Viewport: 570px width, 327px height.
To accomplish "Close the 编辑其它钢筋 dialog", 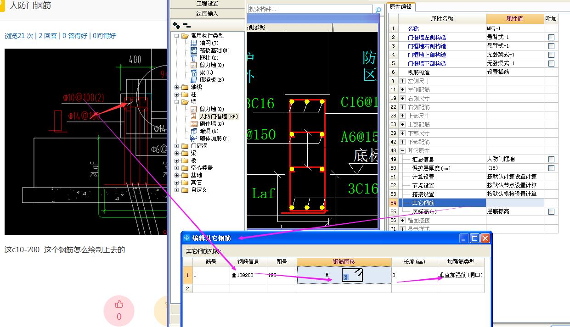I will coord(485,238).
